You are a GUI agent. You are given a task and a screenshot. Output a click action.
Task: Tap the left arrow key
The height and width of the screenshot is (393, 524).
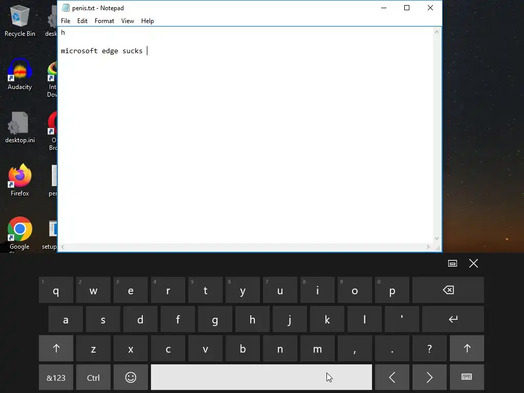click(392, 377)
